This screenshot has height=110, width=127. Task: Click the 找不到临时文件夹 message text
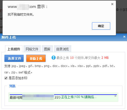coord(21,15)
